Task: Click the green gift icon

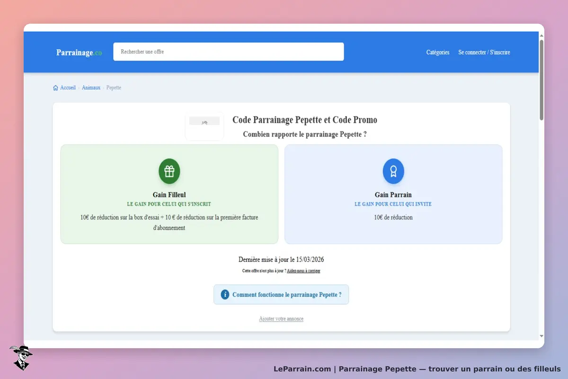Action: 169,171
